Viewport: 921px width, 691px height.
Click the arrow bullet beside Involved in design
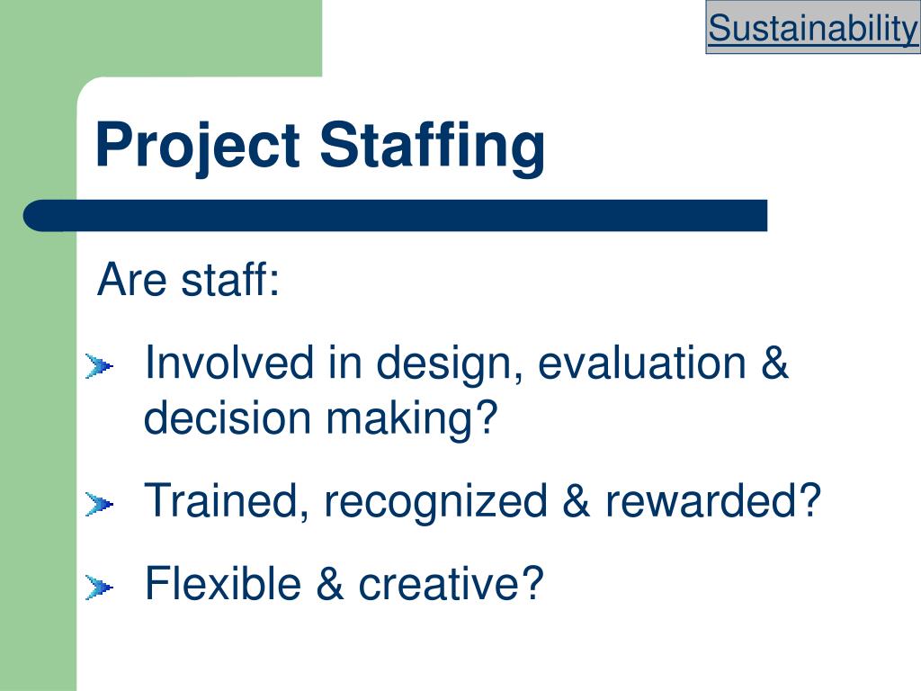pyautogui.click(x=99, y=367)
